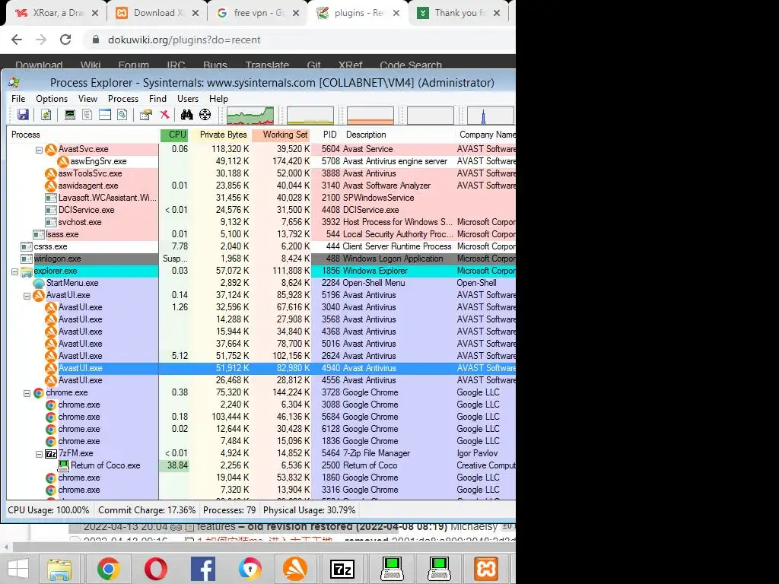Click the Avast icon beside aswEngSrv.exe
The image size is (779, 584).
(63, 161)
